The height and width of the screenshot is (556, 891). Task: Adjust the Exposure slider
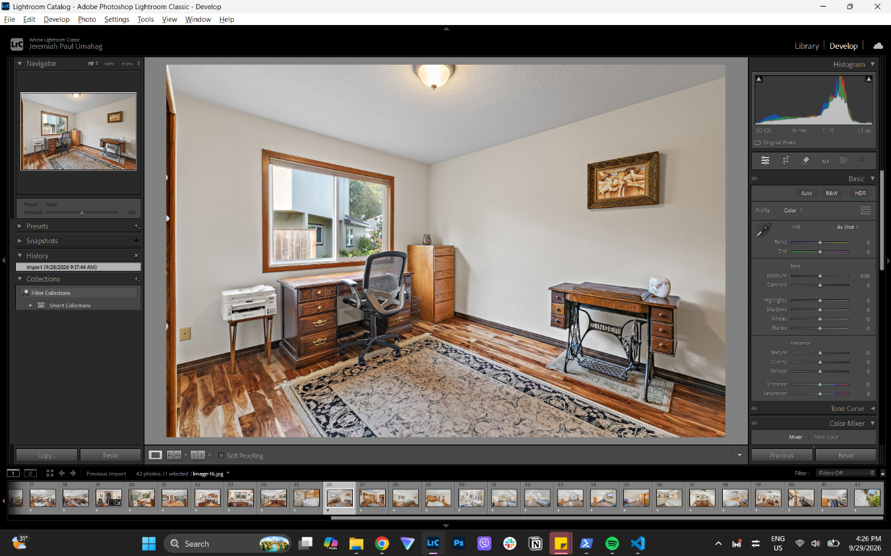(x=820, y=276)
